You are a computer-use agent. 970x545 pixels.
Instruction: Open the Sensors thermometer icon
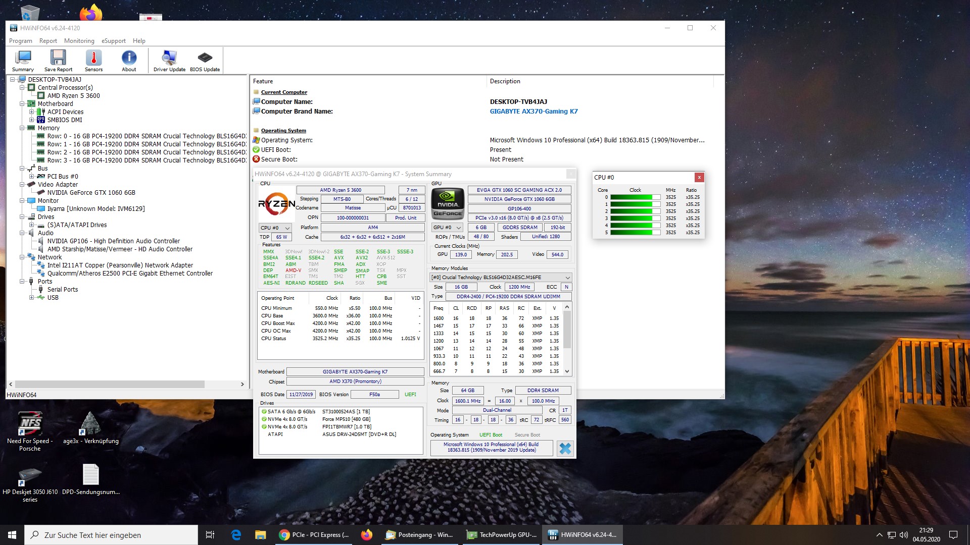(x=93, y=61)
